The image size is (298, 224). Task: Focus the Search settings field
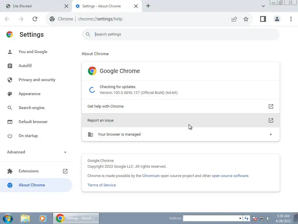(x=180, y=34)
